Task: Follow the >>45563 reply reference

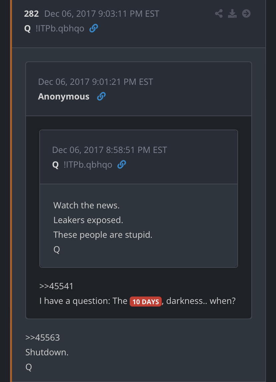Action: [43, 337]
